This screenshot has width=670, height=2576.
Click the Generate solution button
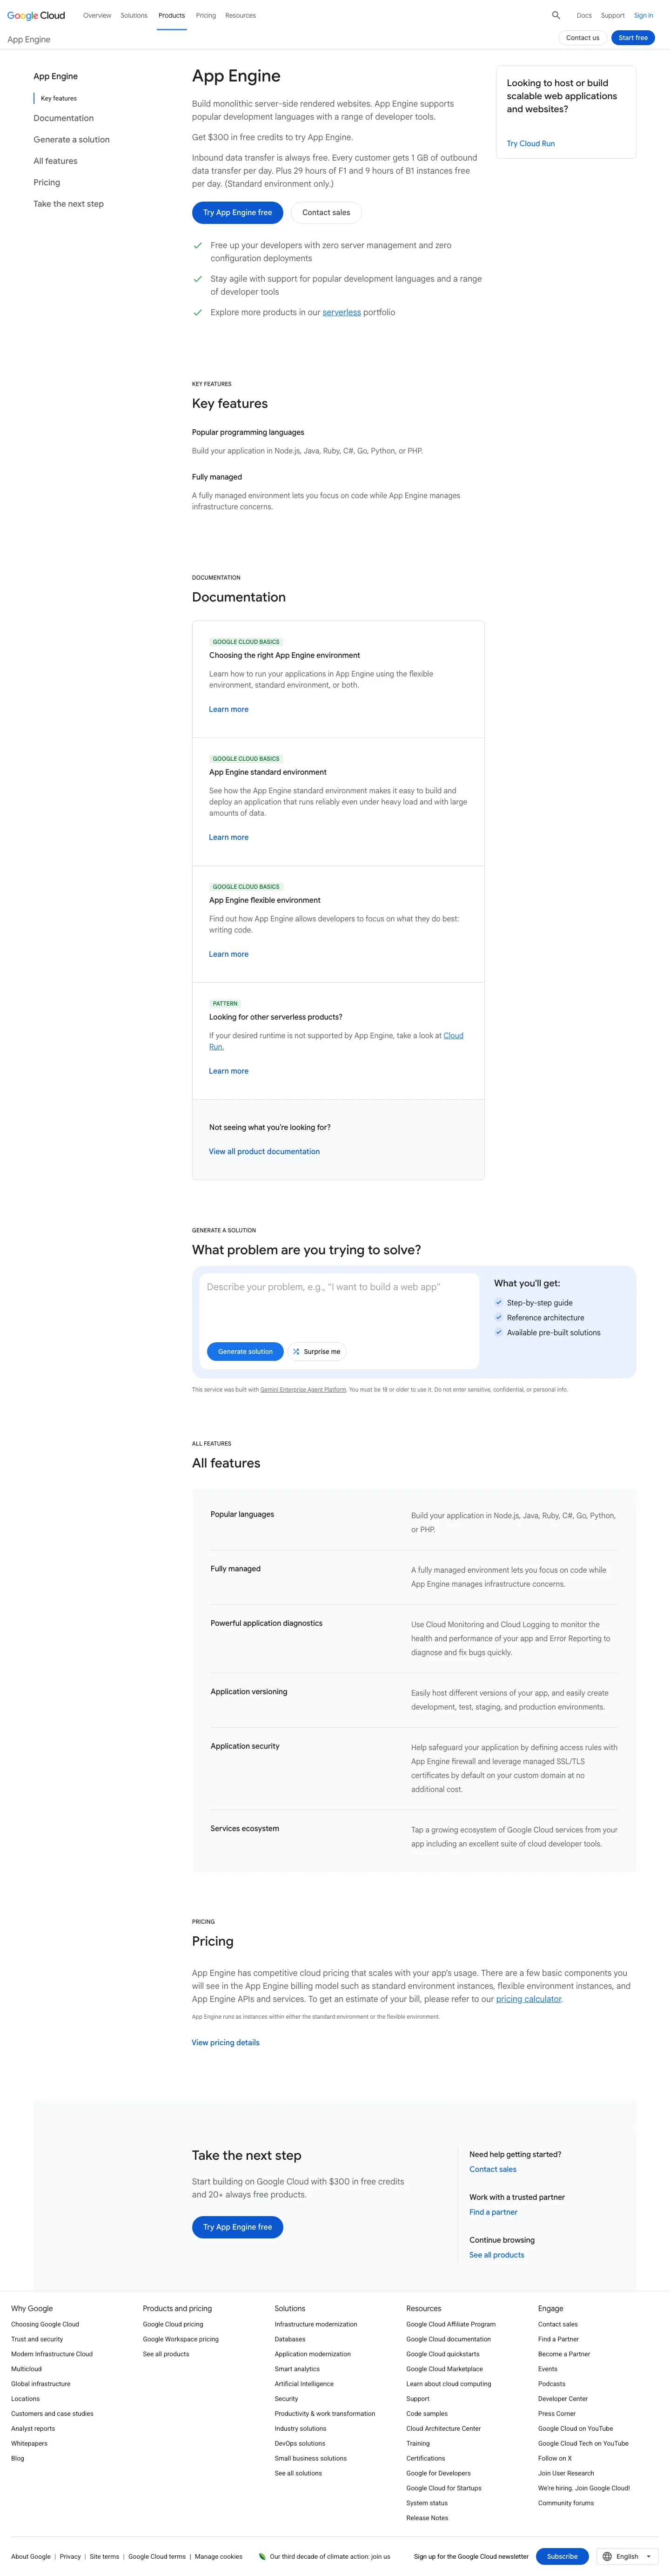245,1351
